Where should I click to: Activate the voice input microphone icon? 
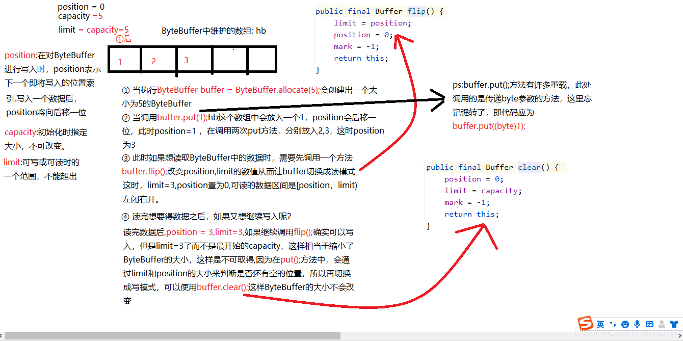637,323
